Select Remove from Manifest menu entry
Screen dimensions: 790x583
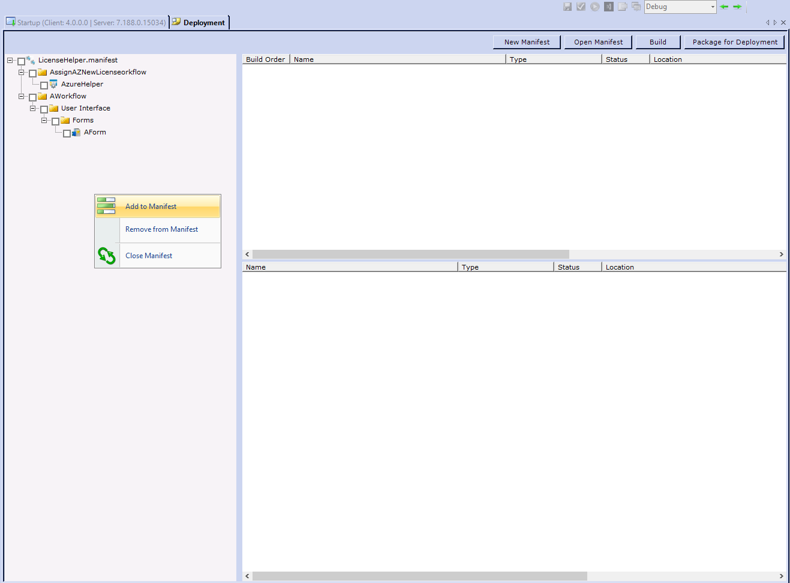coord(161,229)
